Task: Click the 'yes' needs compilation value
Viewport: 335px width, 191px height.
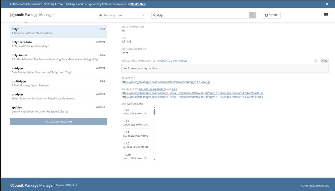Action: 124,30
